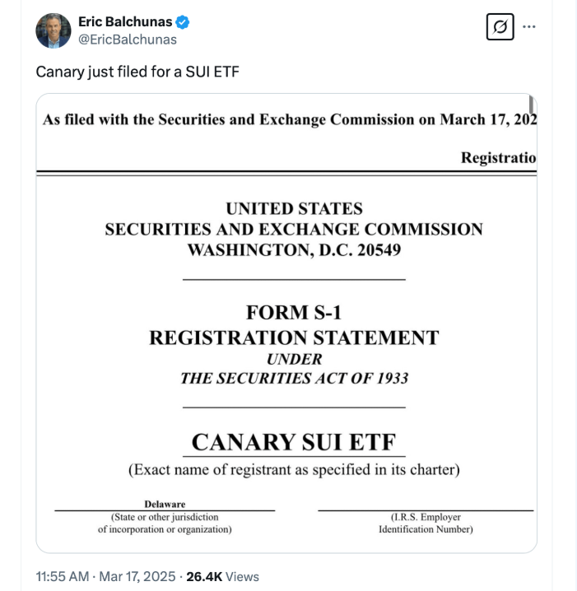Click the FORM S-1 title in image

point(294,313)
